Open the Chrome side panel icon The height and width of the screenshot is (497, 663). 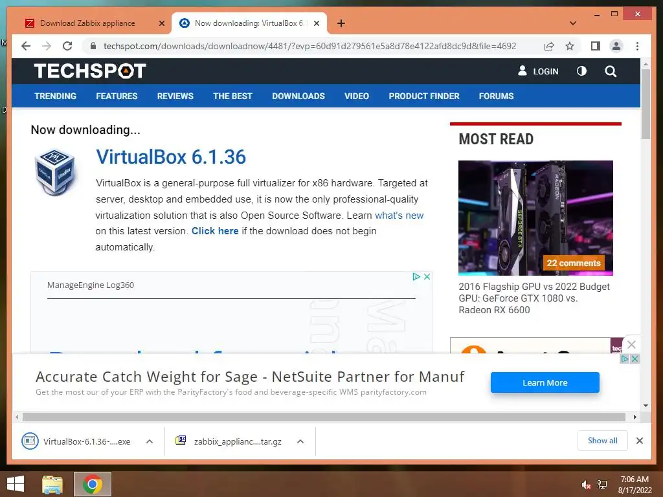point(596,46)
